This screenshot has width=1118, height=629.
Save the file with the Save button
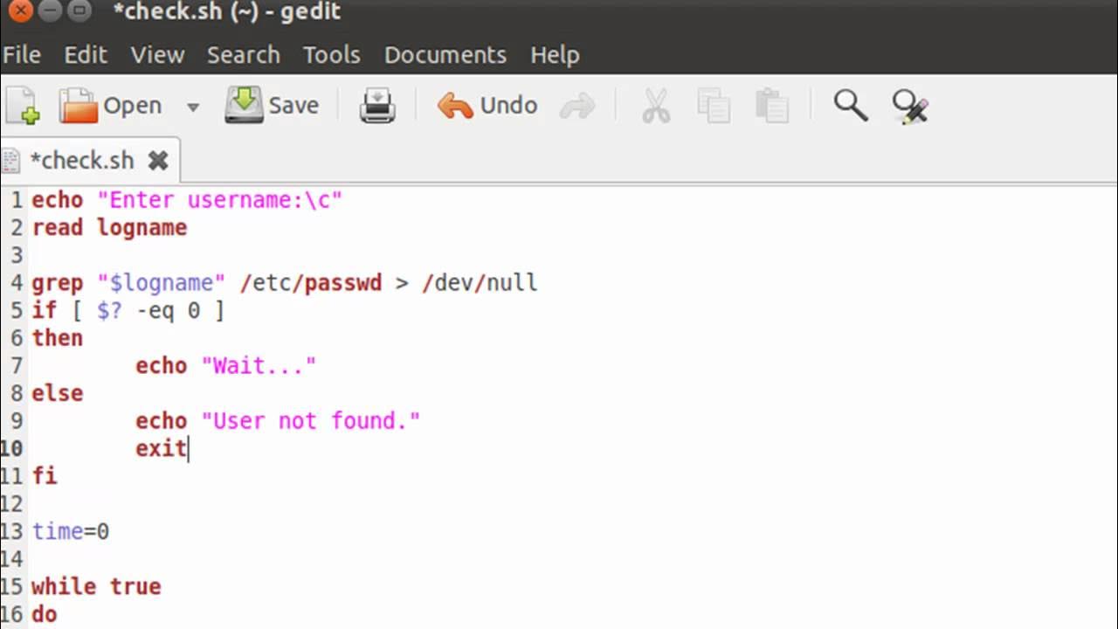(273, 106)
